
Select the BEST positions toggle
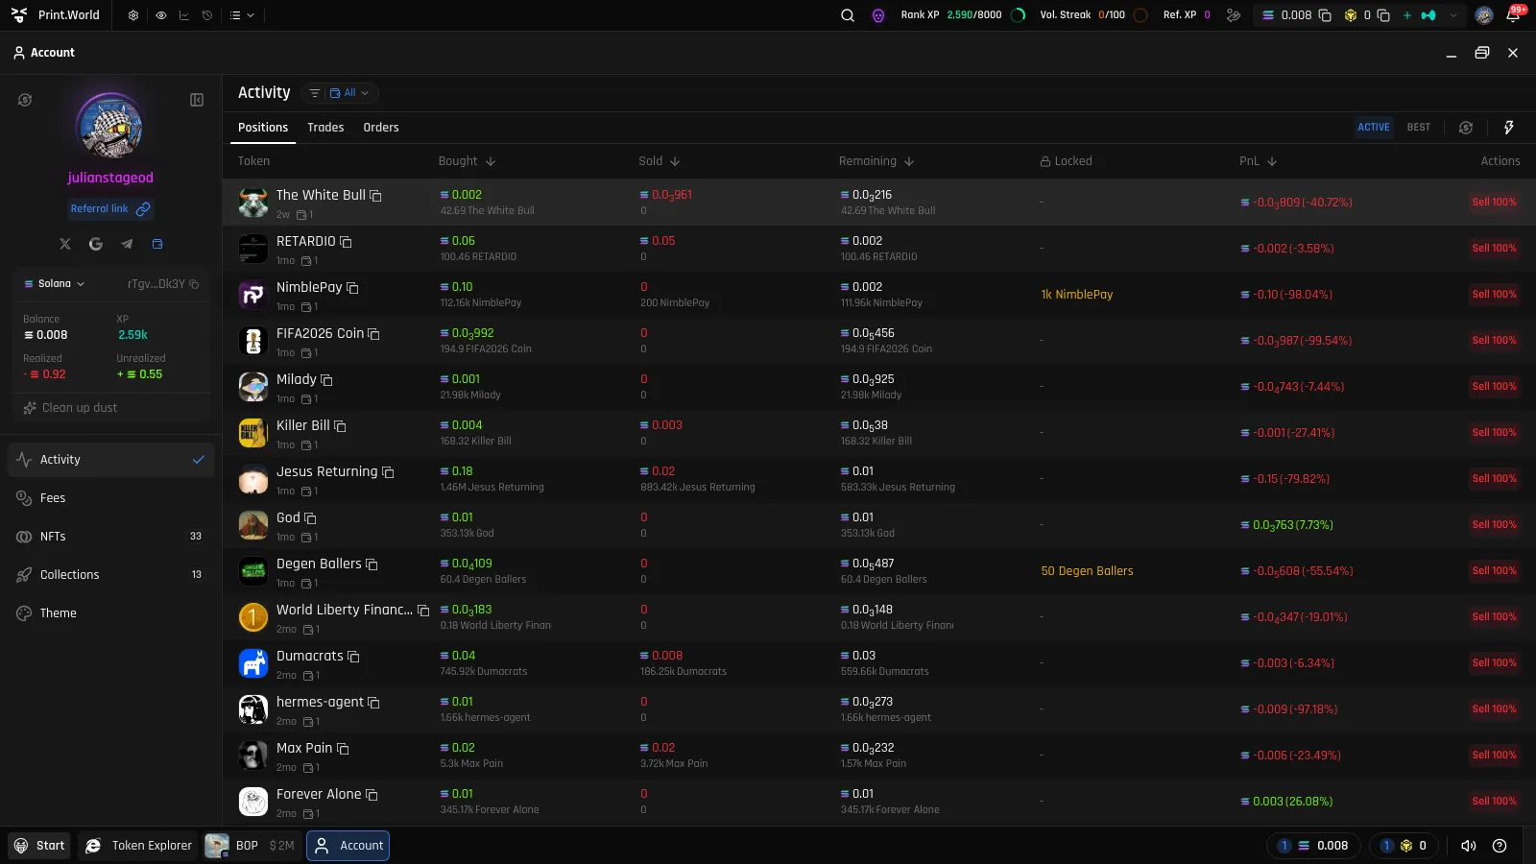point(1419,127)
